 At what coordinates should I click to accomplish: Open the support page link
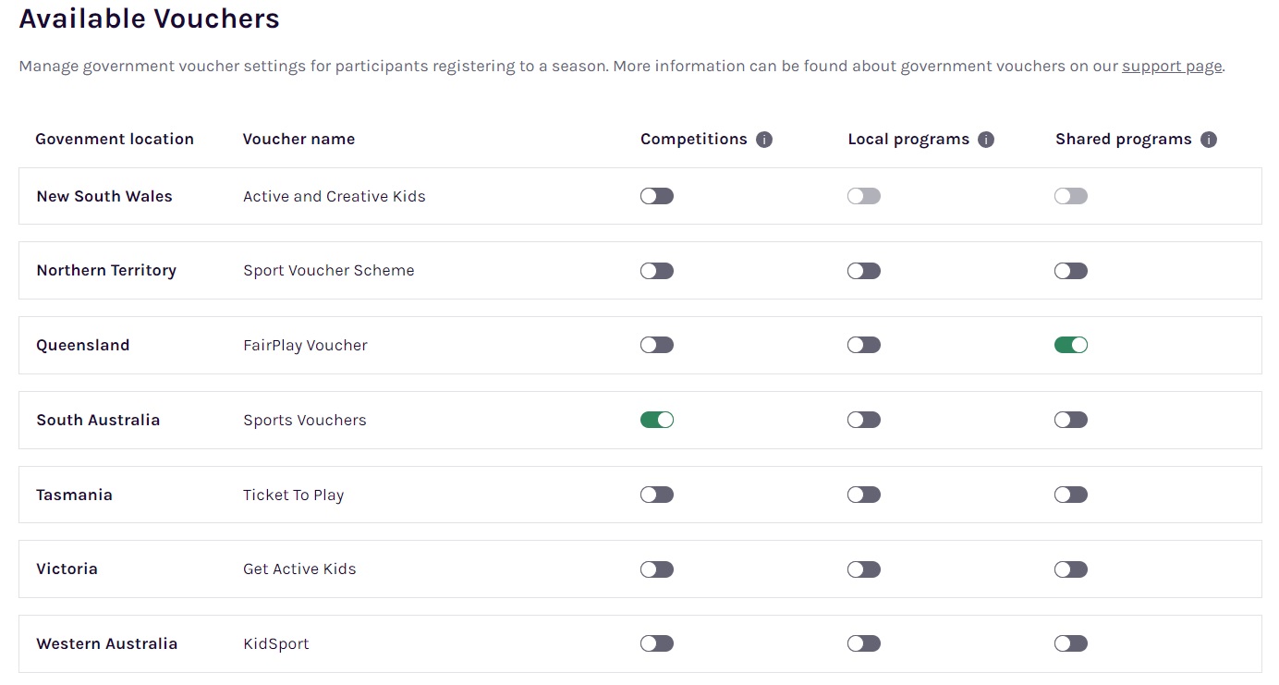1172,67
